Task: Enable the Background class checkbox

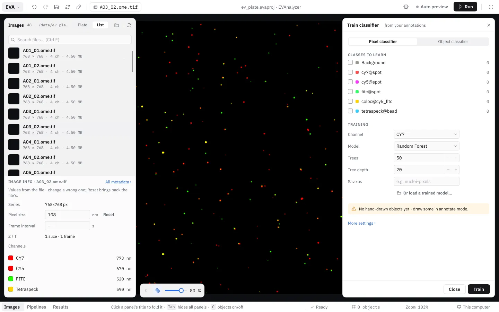Action: click(x=350, y=63)
